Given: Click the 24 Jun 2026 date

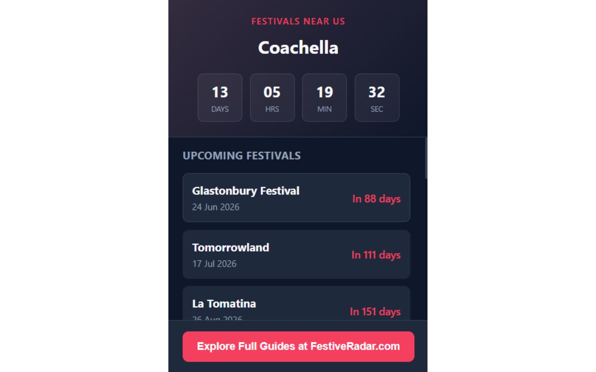Looking at the screenshot, I should point(216,207).
